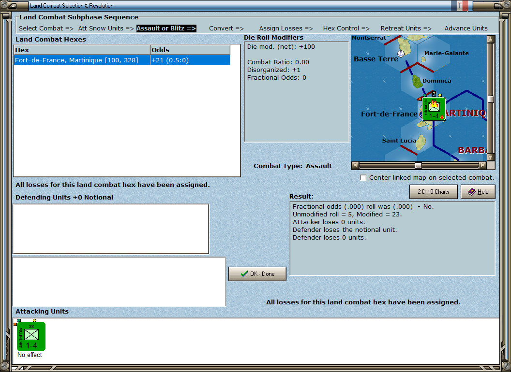Click the highlighted Assault or Blitz => subphase
The width and height of the screenshot is (511, 372).
[166, 29]
